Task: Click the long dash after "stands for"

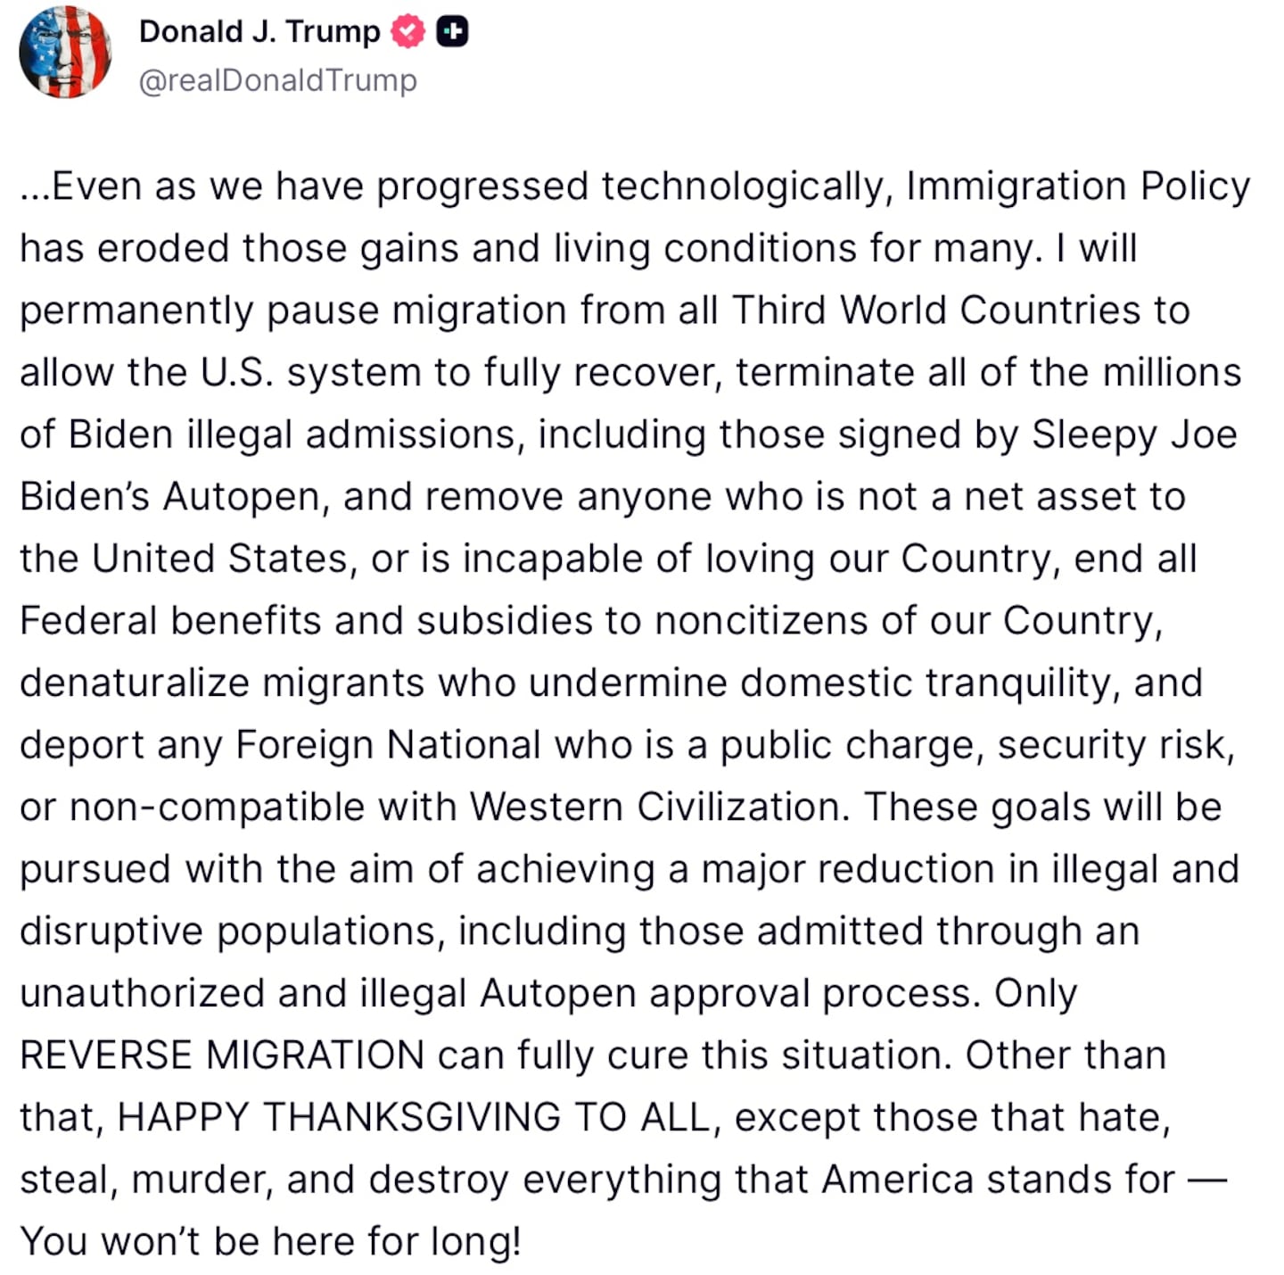Action: pyautogui.click(x=1208, y=1180)
